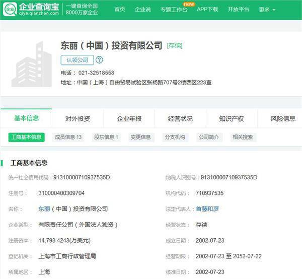The image size is (302, 279).
Task: Click organization code 710937535
Action: (x=209, y=193)
